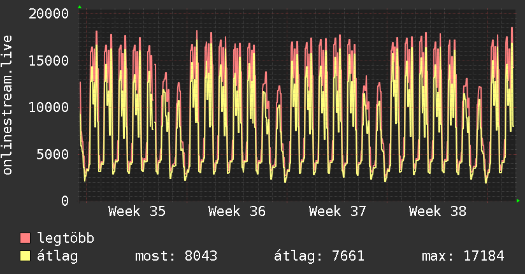Image resolution: width=525 pixels, height=274 pixels.
Task: Click the 10000 y-axis value
Action: click(49, 108)
